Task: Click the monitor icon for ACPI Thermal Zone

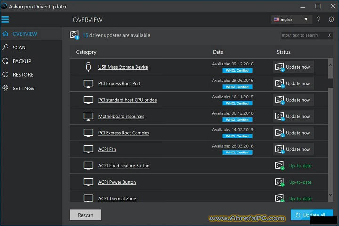Action: pos(88,198)
